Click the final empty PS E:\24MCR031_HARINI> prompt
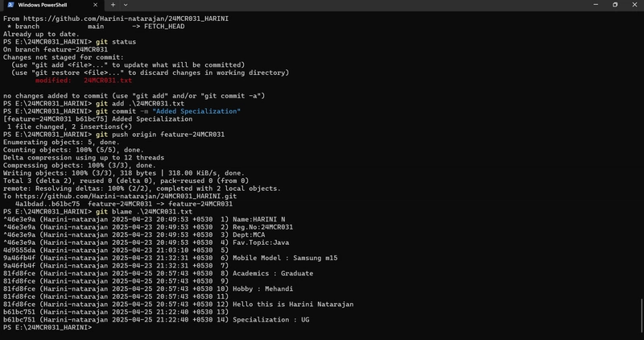Screen dimensions: 644x340 click(x=47, y=328)
